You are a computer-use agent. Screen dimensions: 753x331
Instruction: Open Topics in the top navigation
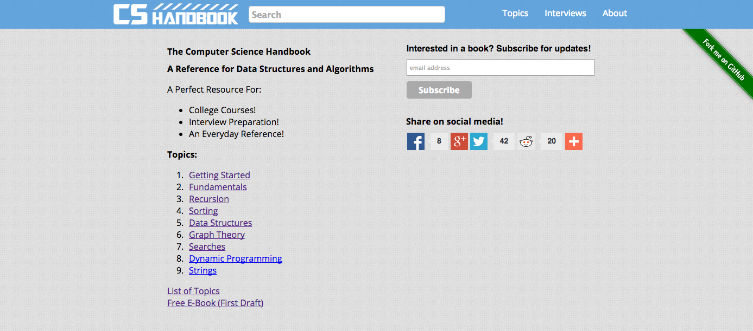(515, 14)
